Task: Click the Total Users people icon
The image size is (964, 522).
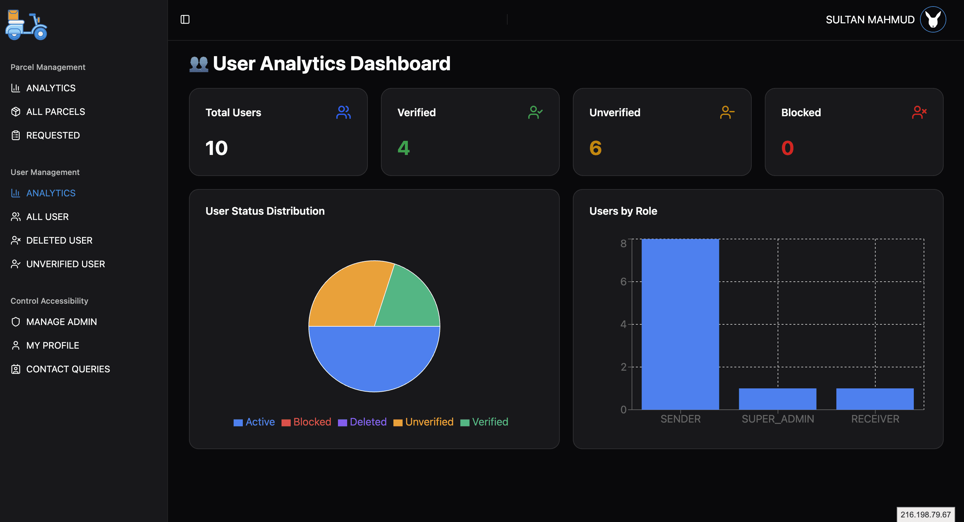Action: (x=343, y=112)
